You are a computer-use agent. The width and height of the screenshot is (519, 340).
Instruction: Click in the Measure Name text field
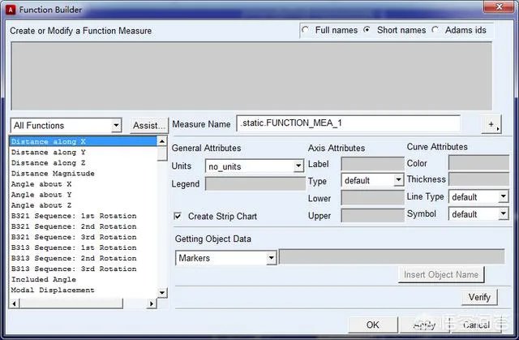(349, 124)
